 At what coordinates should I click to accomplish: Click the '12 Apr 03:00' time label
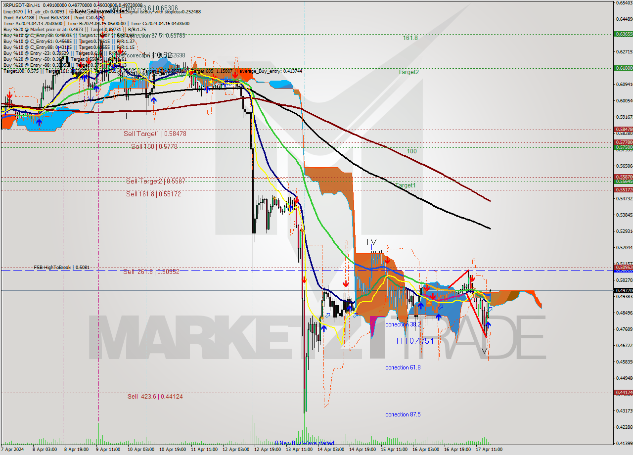[235, 450]
